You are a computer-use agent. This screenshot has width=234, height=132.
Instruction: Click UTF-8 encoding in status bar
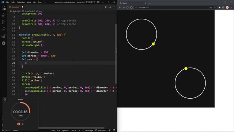[x=74, y=131]
